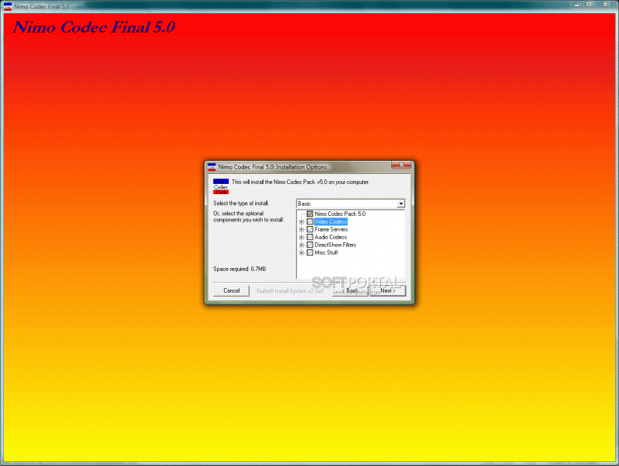
Task: Select the Nimo Codec Pack 5.0 label
Action: pyautogui.click(x=340, y=214)
